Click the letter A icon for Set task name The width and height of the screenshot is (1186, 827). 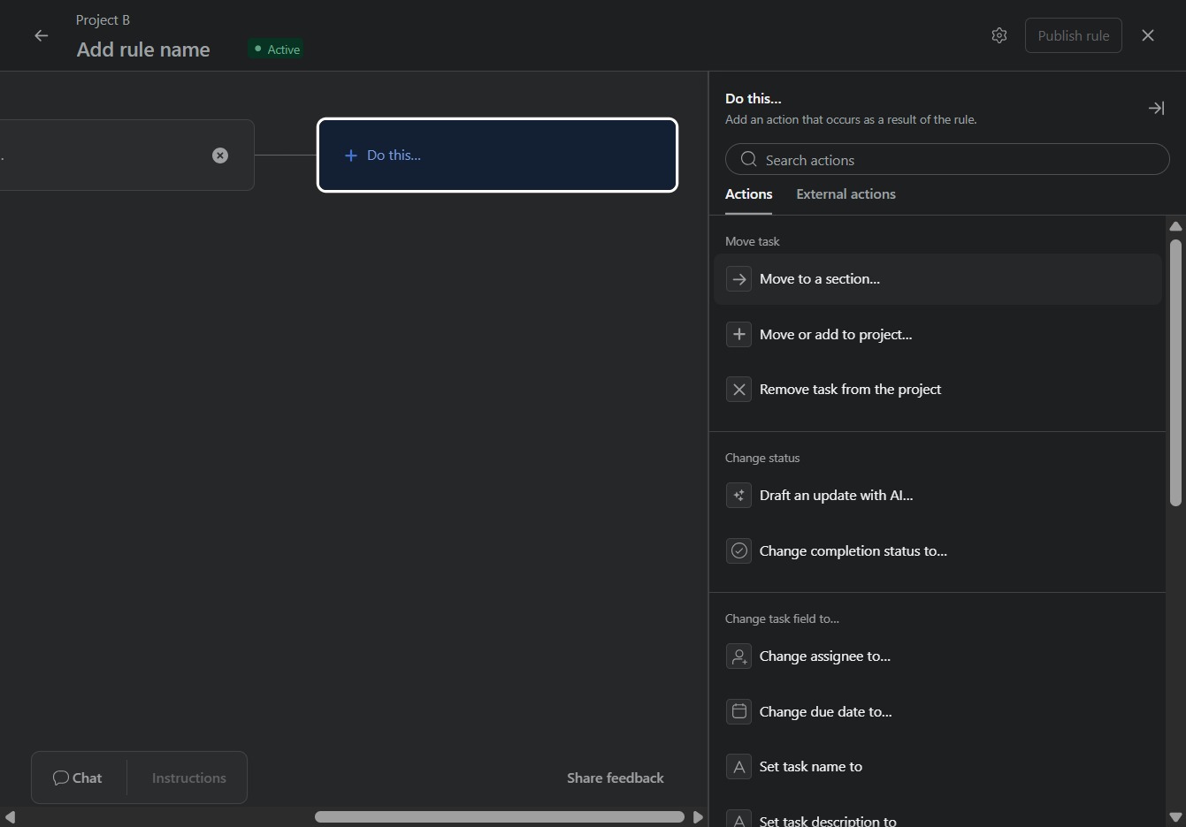(739, 767)
